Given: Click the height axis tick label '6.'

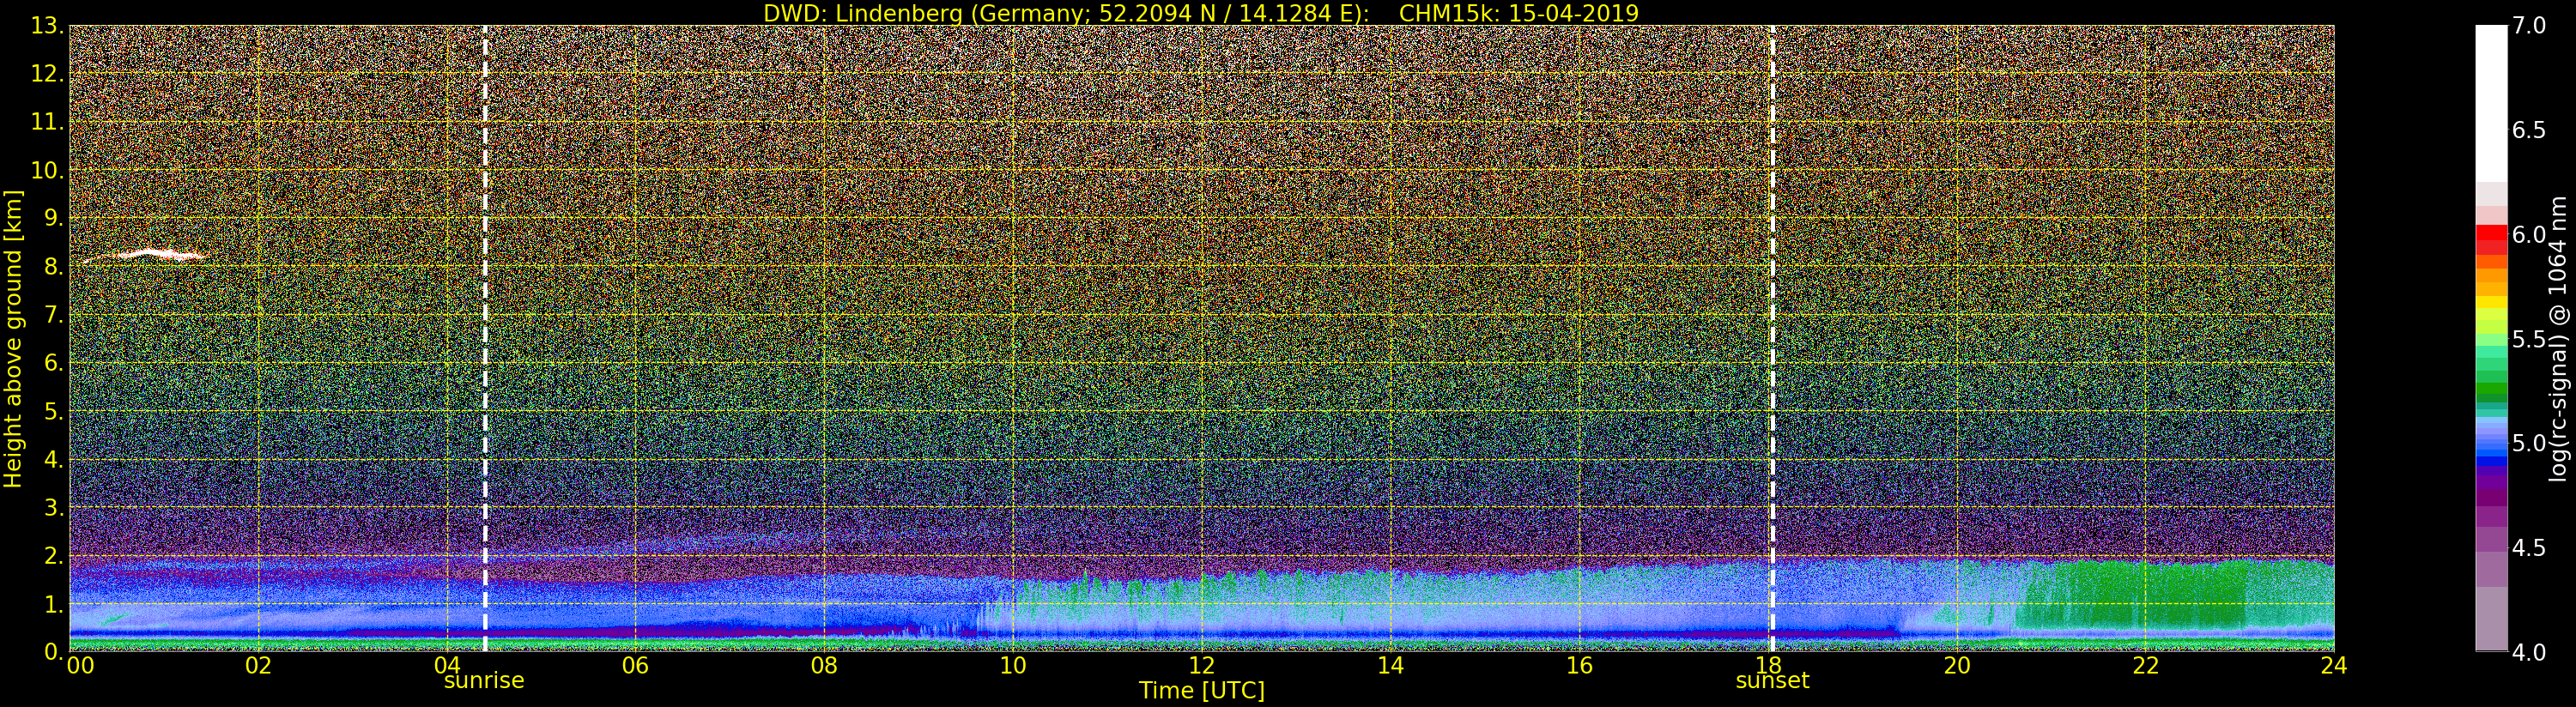Looking at the screenshot, I should (53, 363).
